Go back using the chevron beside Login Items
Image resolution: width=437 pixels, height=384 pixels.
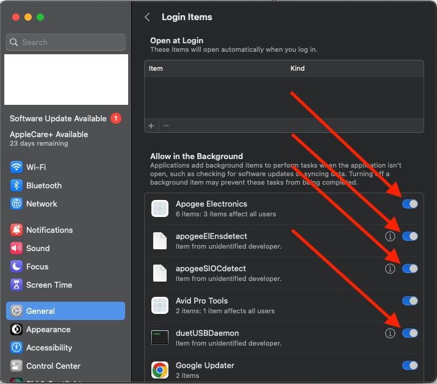(147, 17)
